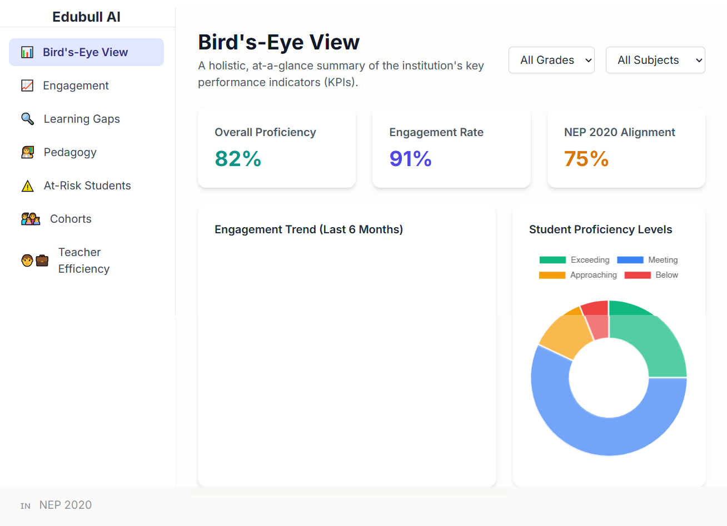Open the All Grades dropdown
727x526 pixels.
[551, 60]
